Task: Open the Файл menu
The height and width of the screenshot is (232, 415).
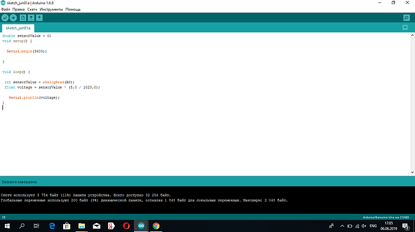Action: [5, 9]
